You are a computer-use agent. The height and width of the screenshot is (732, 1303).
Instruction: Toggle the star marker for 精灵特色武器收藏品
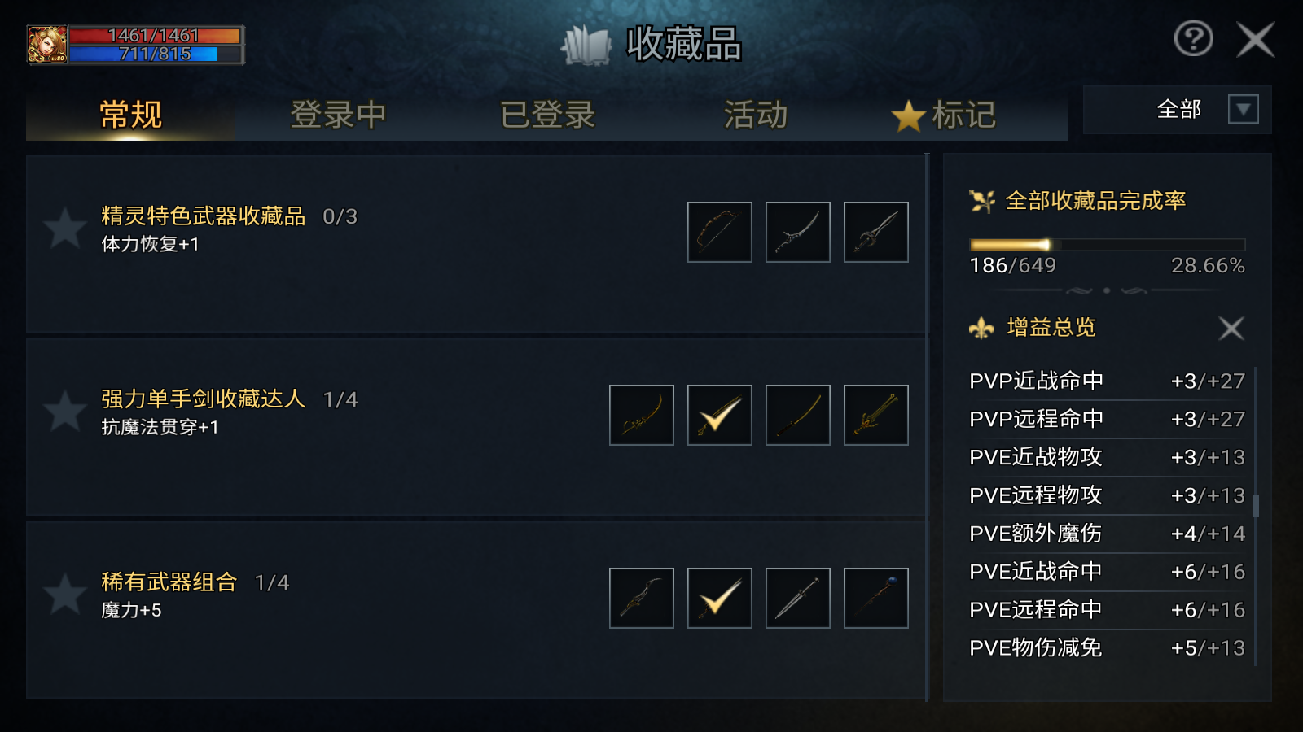coord(64,228)
